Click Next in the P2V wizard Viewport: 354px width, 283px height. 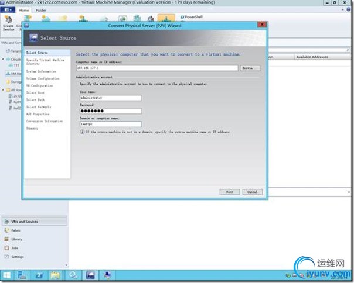[230, 192]
